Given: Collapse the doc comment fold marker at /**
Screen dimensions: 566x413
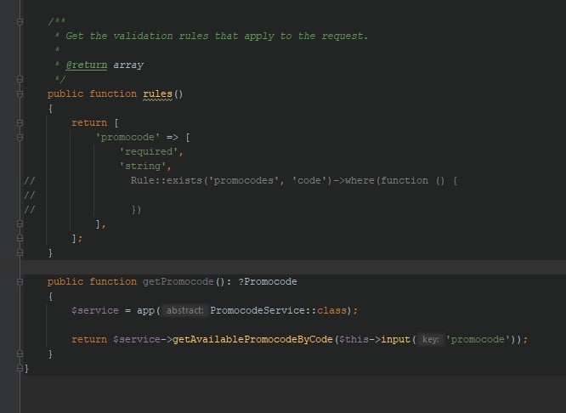Looking at the screenshot, I should 20,21.
